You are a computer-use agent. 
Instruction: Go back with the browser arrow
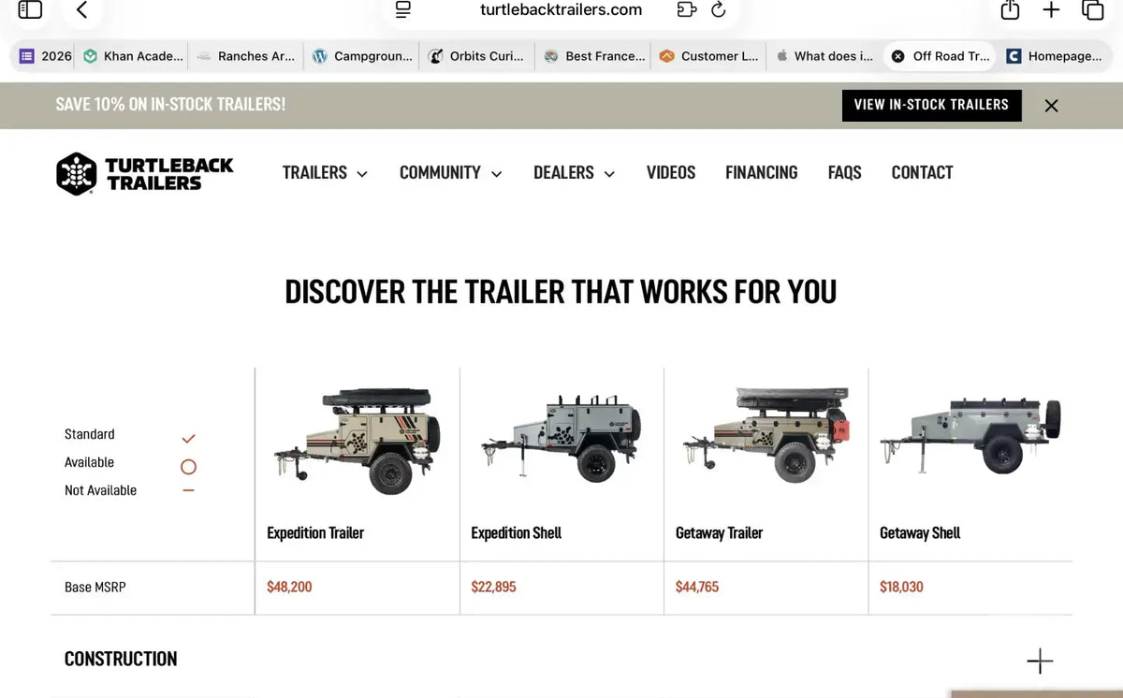(x=81, y=9)
